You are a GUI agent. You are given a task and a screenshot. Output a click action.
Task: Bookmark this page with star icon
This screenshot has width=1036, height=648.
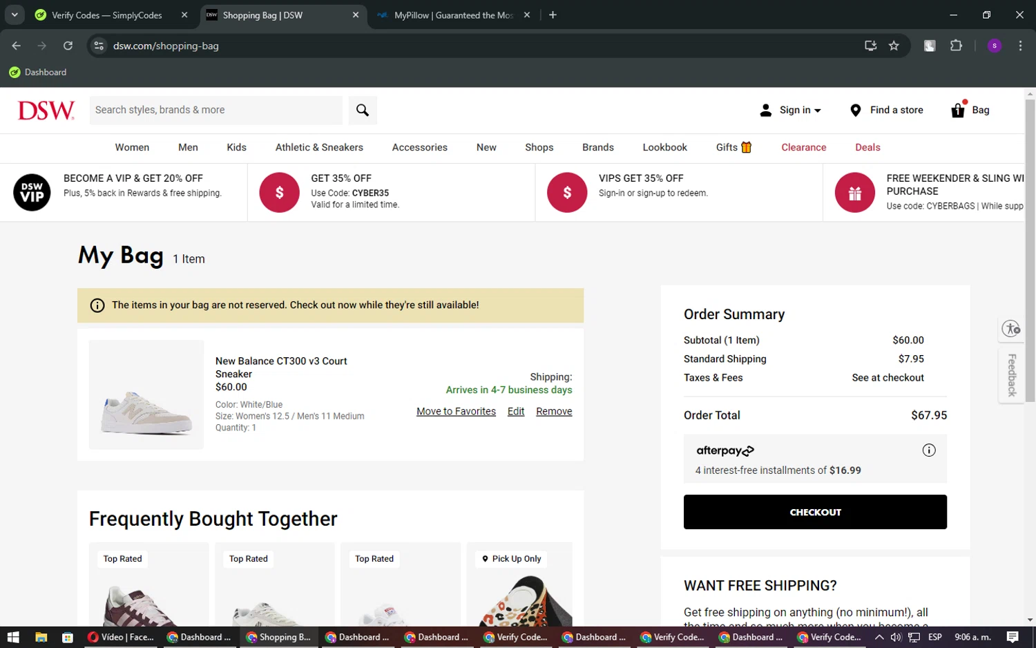tap(894, 46)
